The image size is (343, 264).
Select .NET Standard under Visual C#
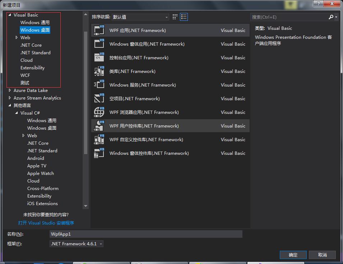pos(42,151)
